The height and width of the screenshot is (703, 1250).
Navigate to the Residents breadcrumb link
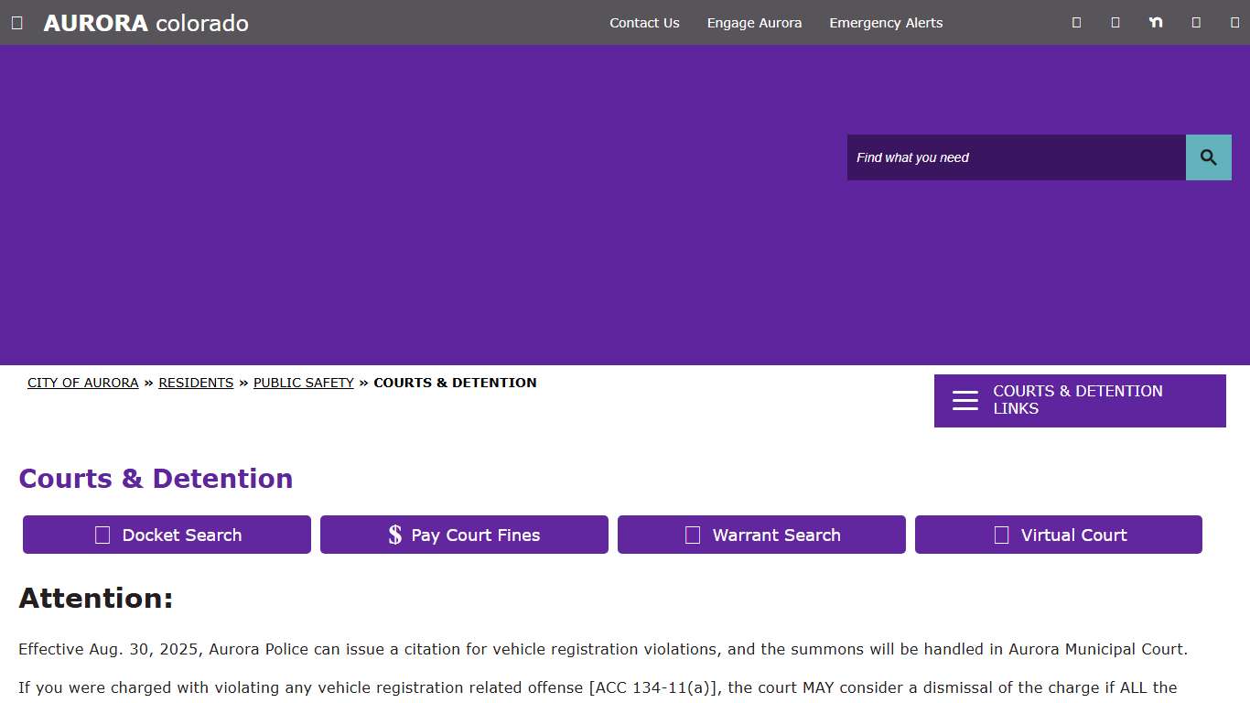(x=196, y=383)
